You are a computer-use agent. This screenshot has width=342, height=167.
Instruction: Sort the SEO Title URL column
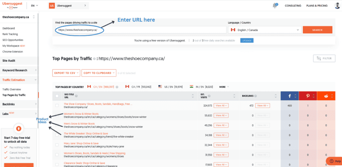tap(193, 96)
